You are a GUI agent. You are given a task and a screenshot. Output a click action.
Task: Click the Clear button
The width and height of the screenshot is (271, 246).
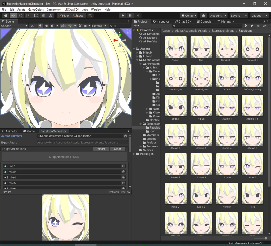point(118,149)
